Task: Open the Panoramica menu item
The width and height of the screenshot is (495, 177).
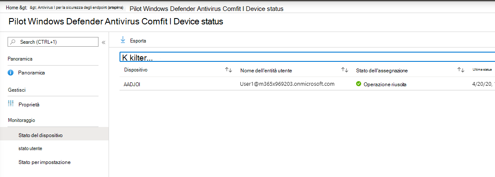Action: (32, 73)
